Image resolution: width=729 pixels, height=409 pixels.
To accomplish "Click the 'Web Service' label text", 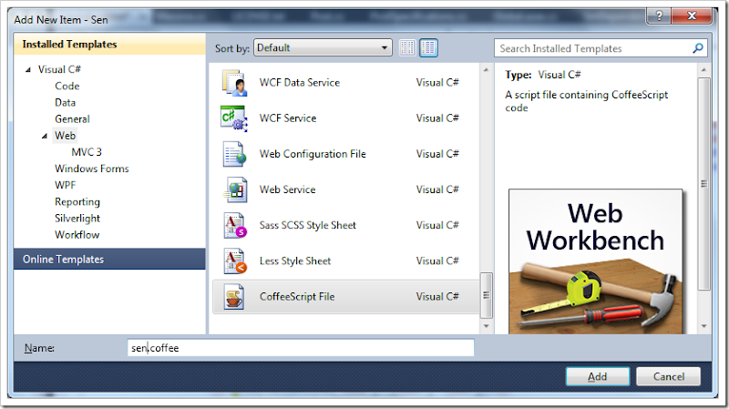I will tap(287, 189).
